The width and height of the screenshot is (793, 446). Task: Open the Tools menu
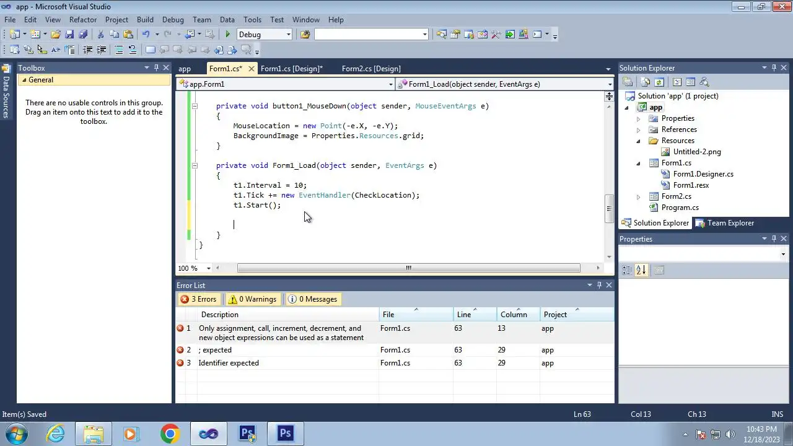(x=252, y=20)
